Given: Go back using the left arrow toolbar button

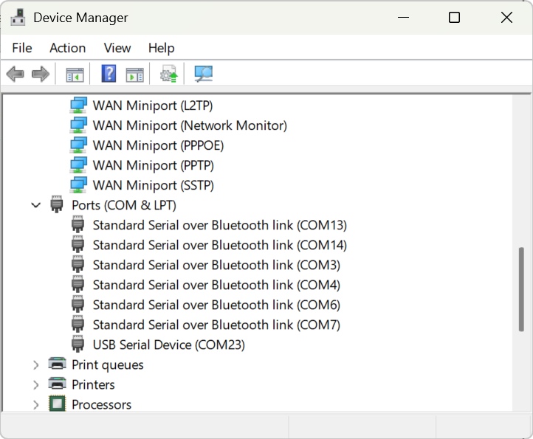Looking at the screenshot, I should pos(16,74).
